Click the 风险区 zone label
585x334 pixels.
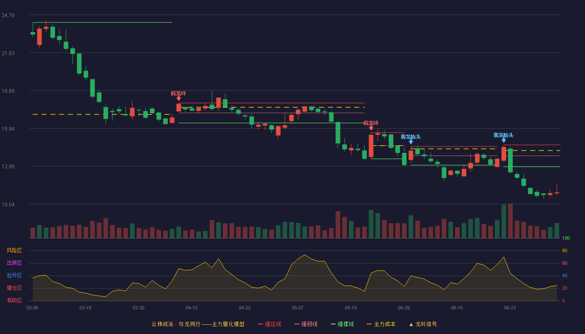tap(14, 250)
